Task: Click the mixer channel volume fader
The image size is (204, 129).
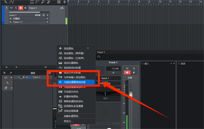Action: (x=131, y=94)
